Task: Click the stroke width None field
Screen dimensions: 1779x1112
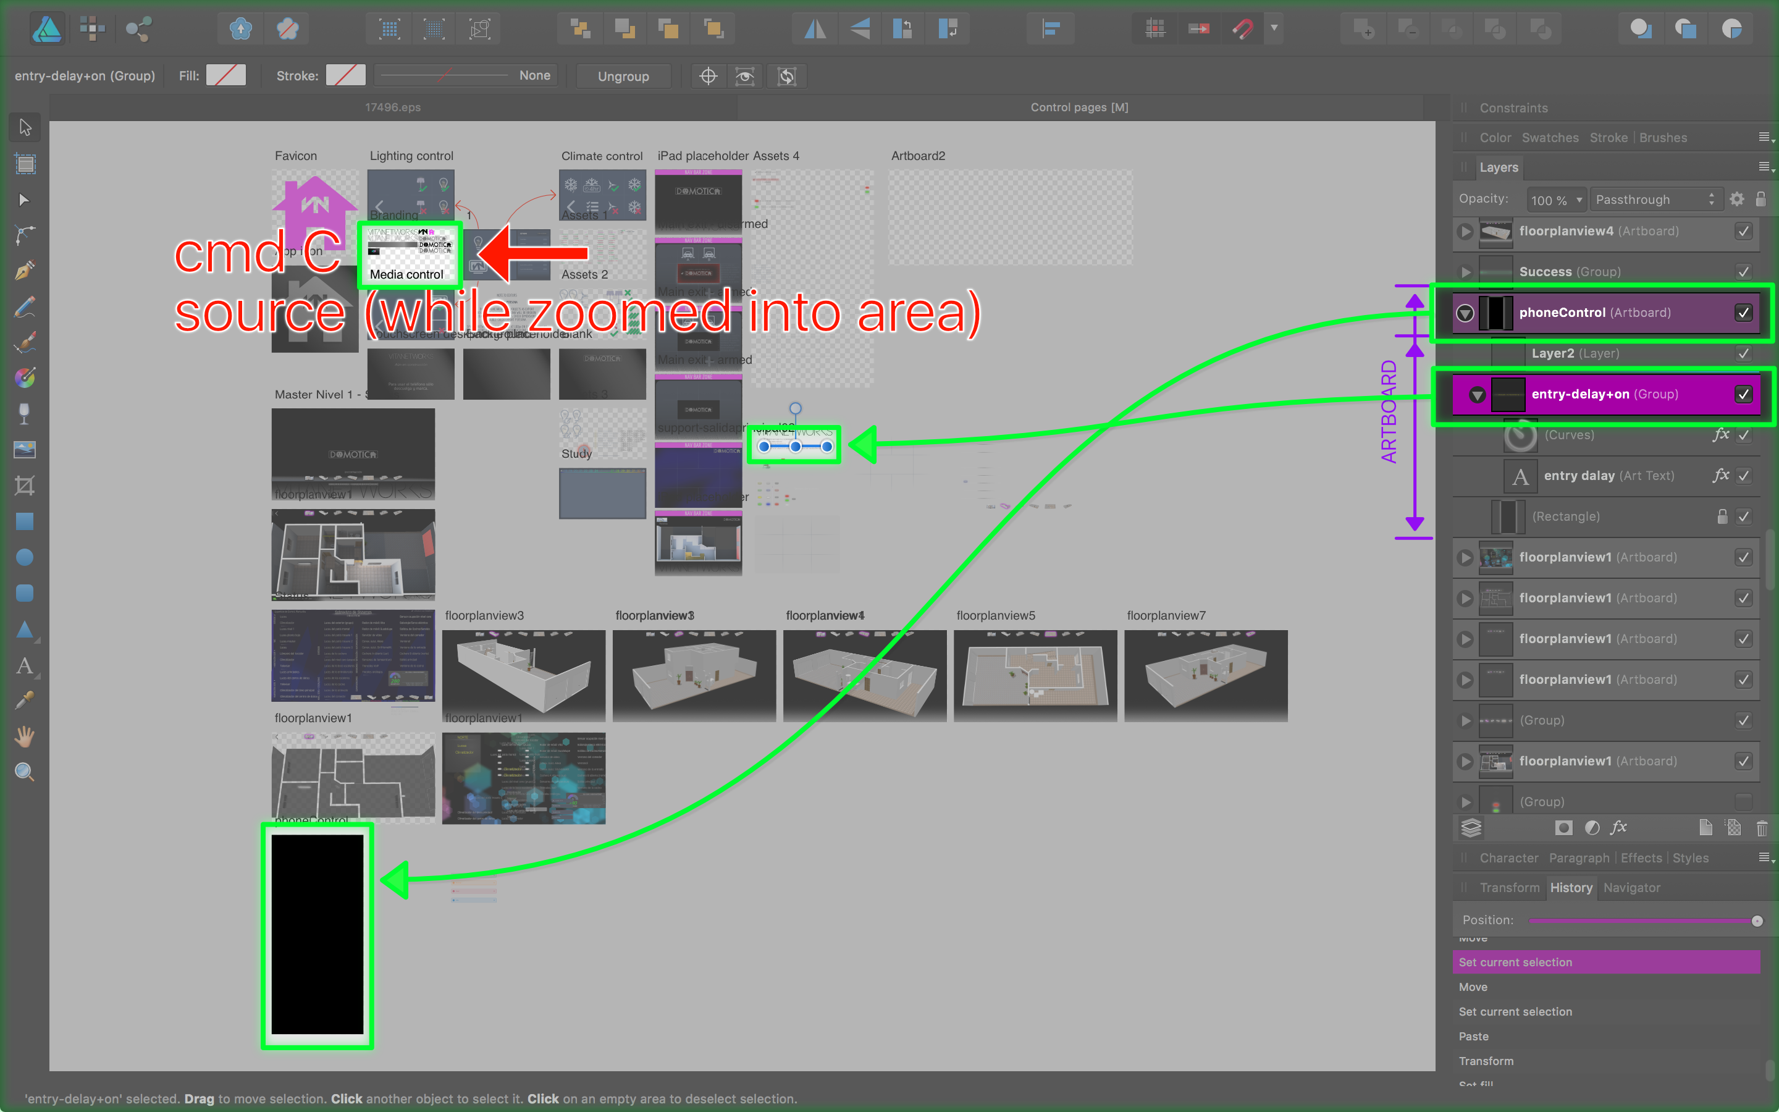Action: click(466, 75)
